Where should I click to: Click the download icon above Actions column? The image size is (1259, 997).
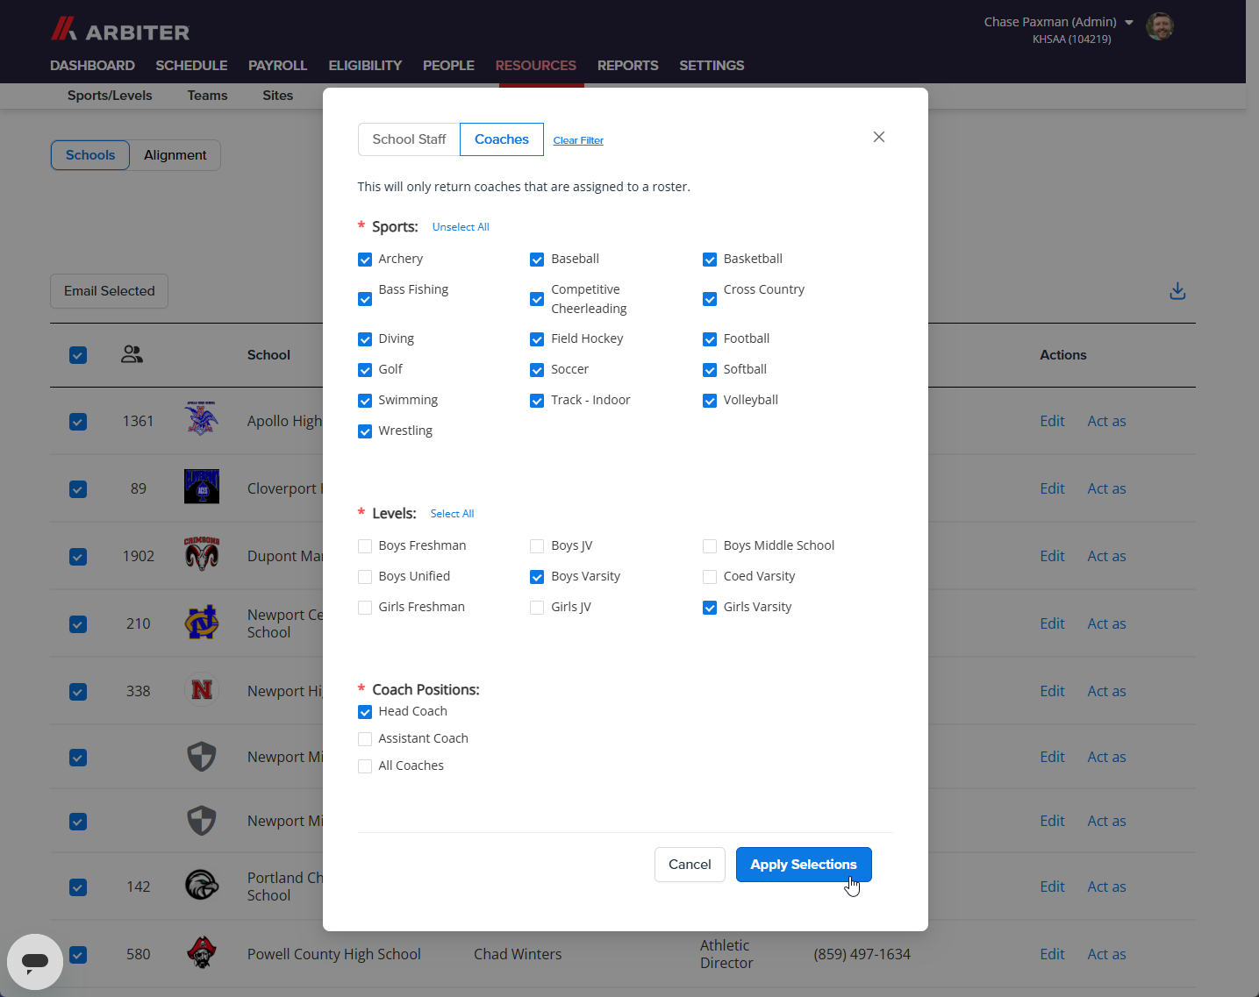(x=1177, y=291)
